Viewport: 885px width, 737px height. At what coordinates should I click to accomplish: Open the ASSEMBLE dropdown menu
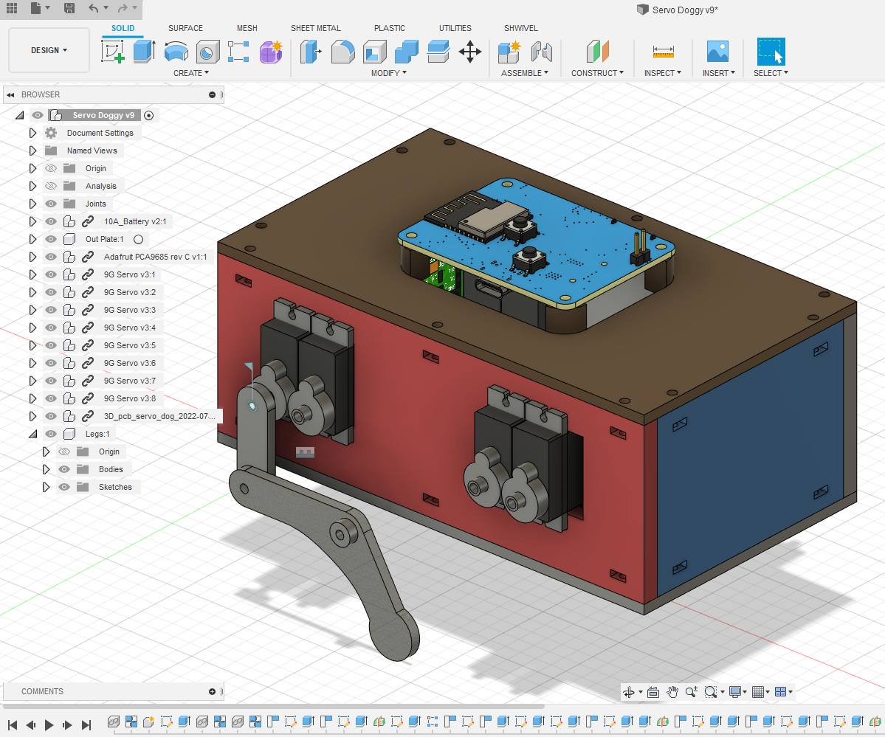click(x=525, y=73)
